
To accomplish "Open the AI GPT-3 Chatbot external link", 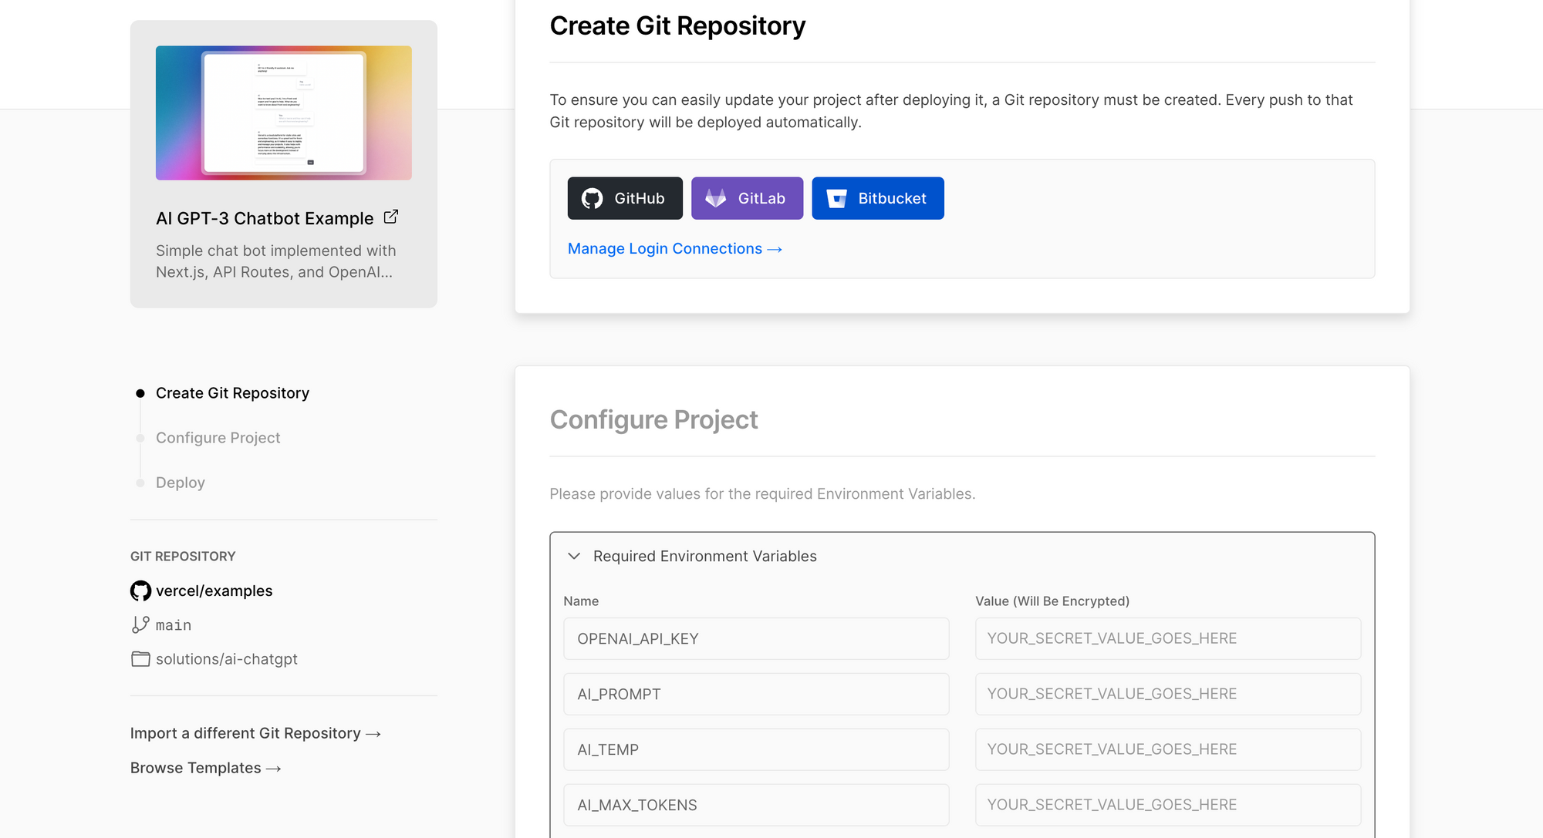I will tap(390, 217).
